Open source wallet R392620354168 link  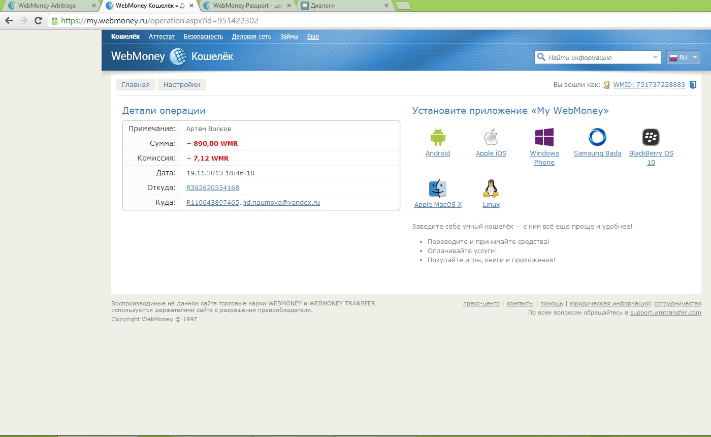point(213,188)
